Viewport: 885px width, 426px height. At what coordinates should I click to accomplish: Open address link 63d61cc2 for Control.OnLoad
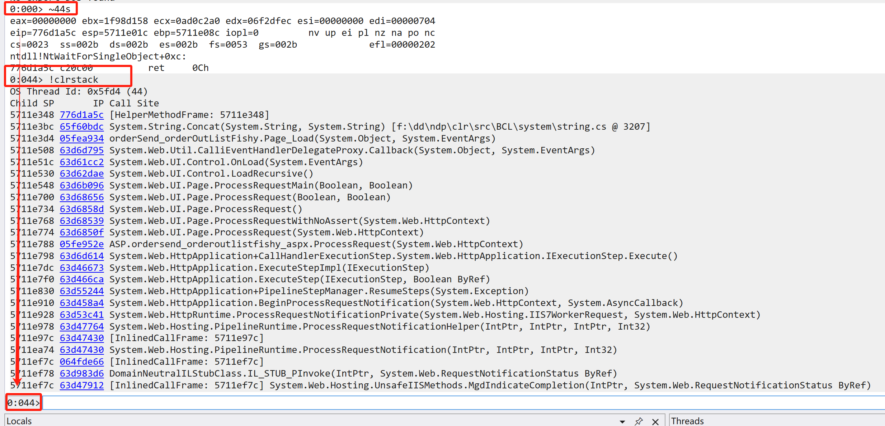point(81,162)
